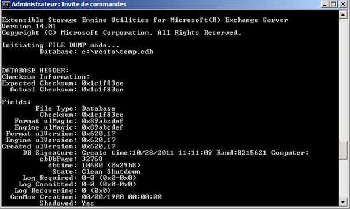Click the Shadowed value Yes
Viewport: 350px width, 209px height.
[88, 203]
